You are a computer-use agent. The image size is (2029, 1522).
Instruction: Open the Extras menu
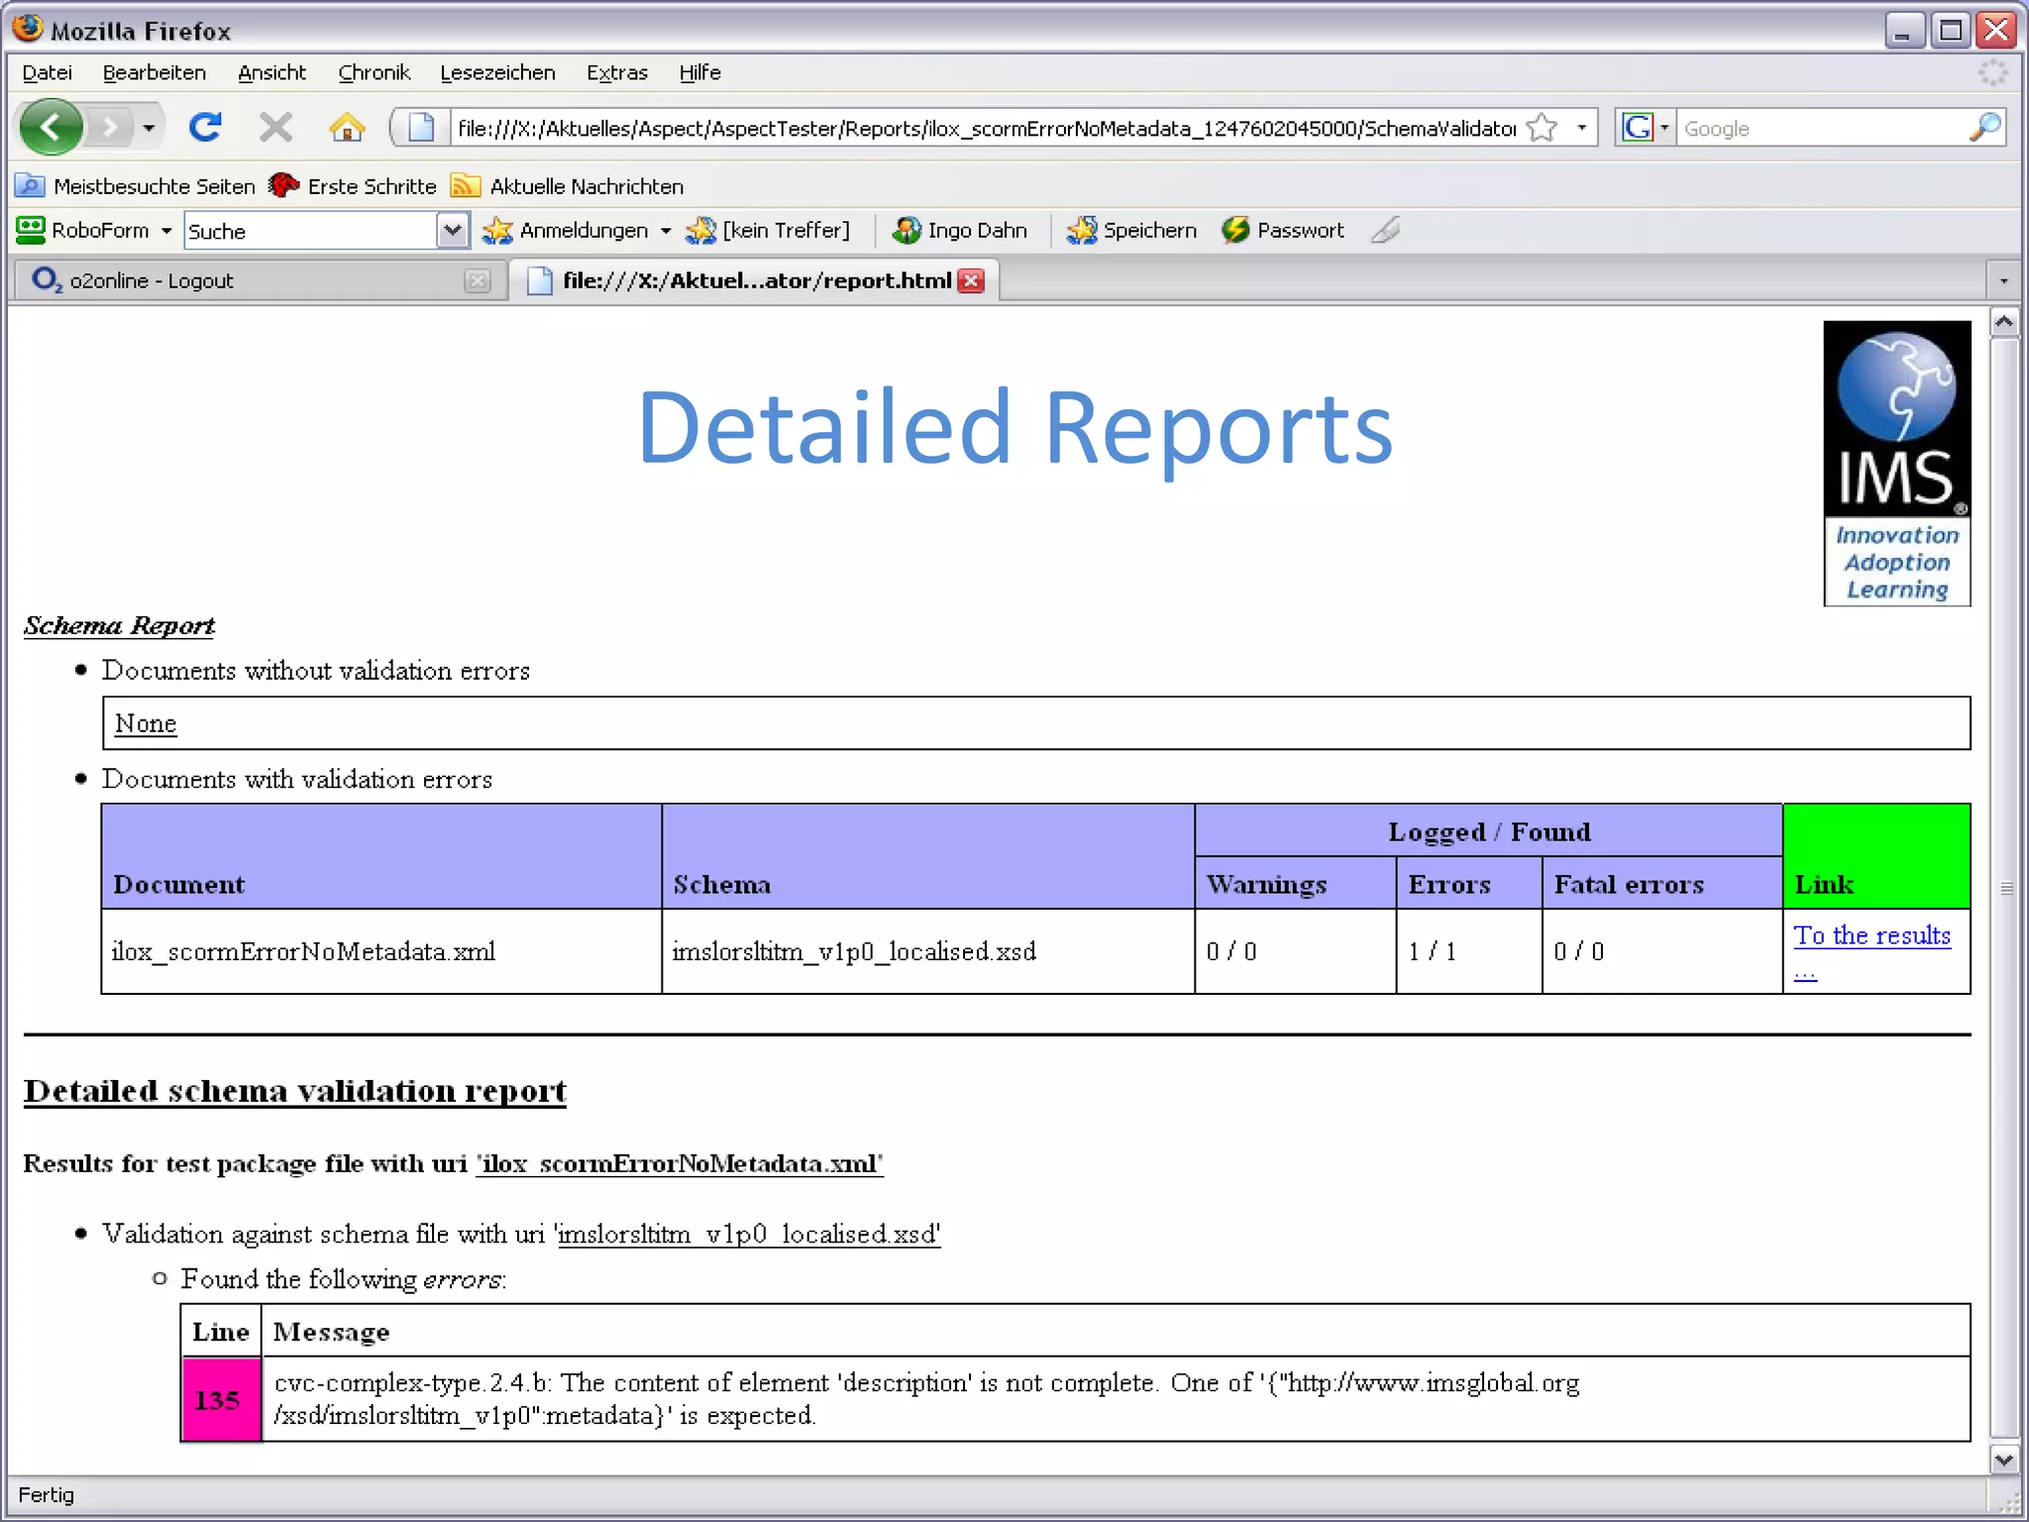(616, 72)
